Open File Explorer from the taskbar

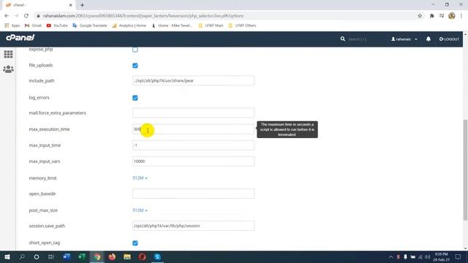point(127,256)
